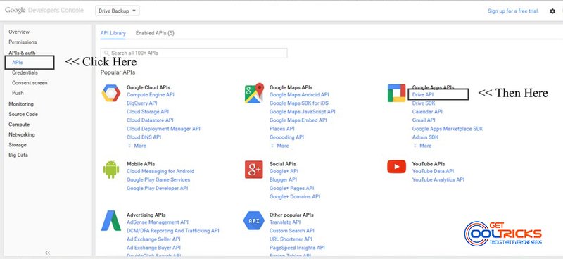The image size is (563, 259).
Task: Click the Google Cloud APIs hexagon icon
Action: 111,93
